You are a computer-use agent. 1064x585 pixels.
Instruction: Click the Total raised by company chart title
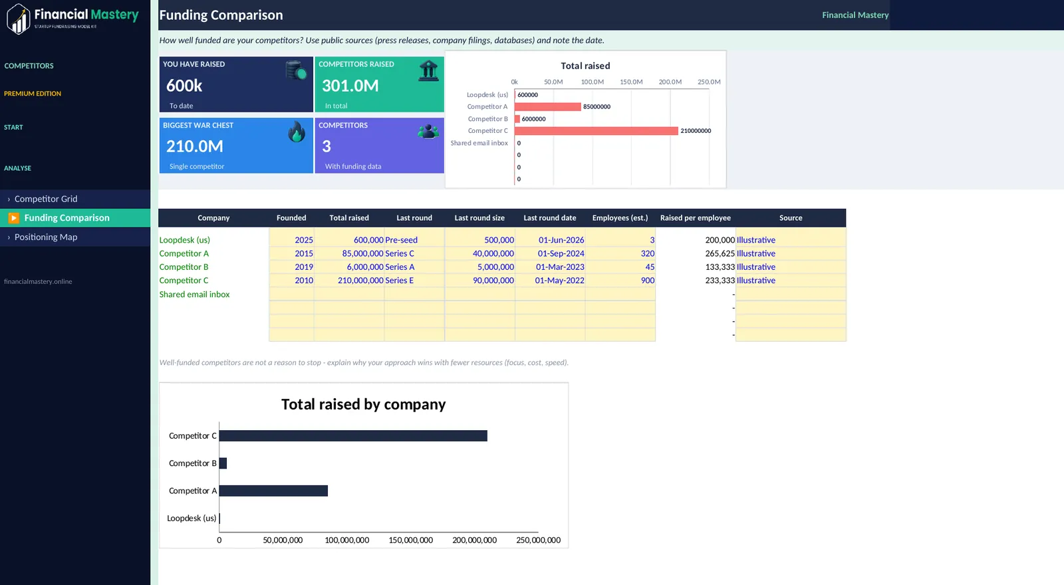364,404
